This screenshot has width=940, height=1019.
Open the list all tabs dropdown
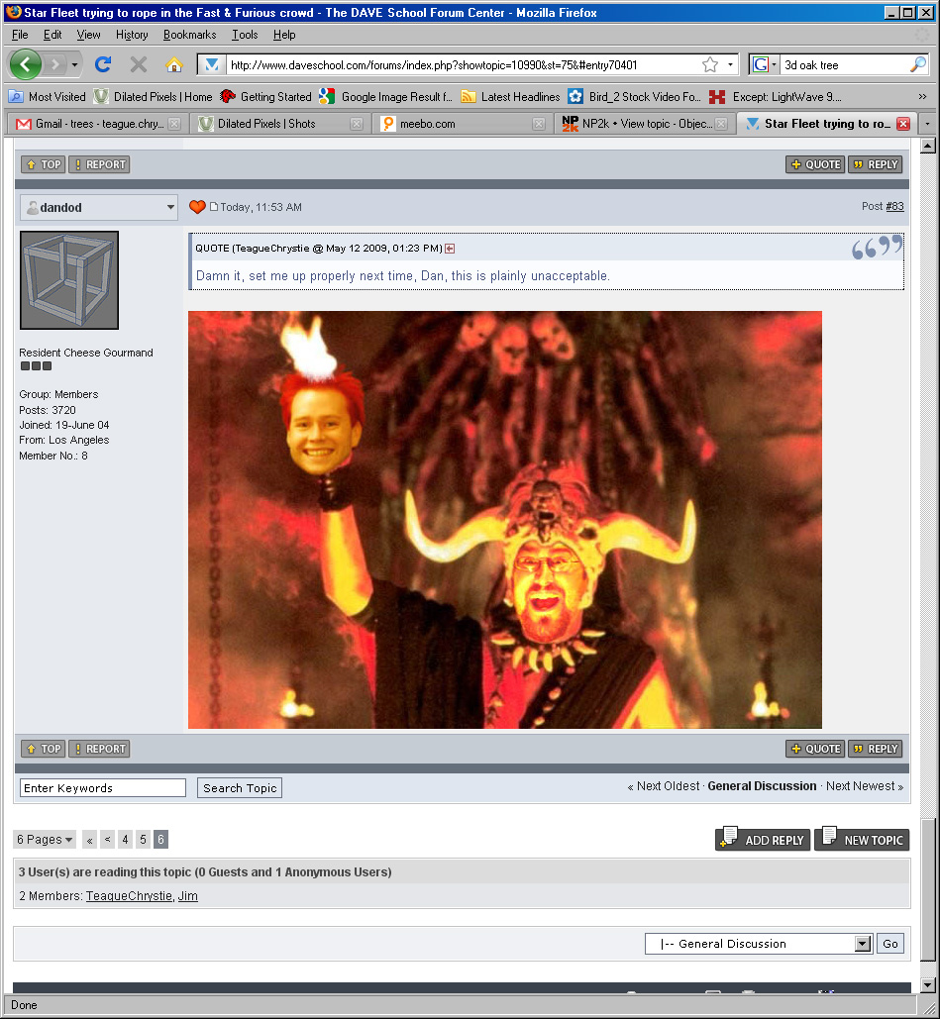(x=927, y=124)
